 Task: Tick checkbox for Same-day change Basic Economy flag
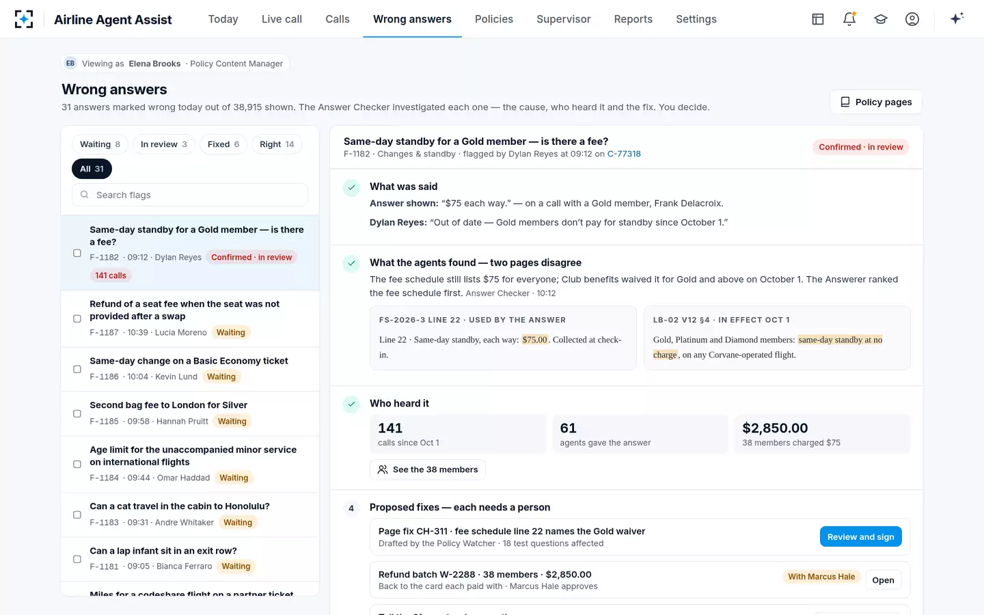point(77,369)
